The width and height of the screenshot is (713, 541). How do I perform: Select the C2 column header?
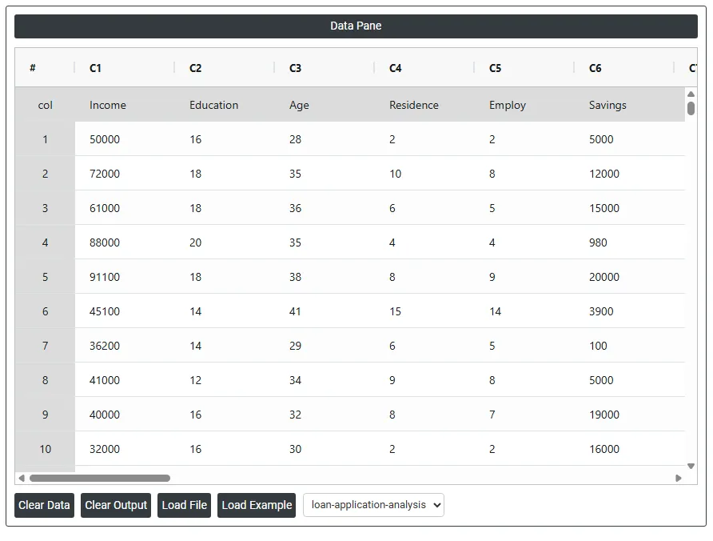[x=225, y=68]
